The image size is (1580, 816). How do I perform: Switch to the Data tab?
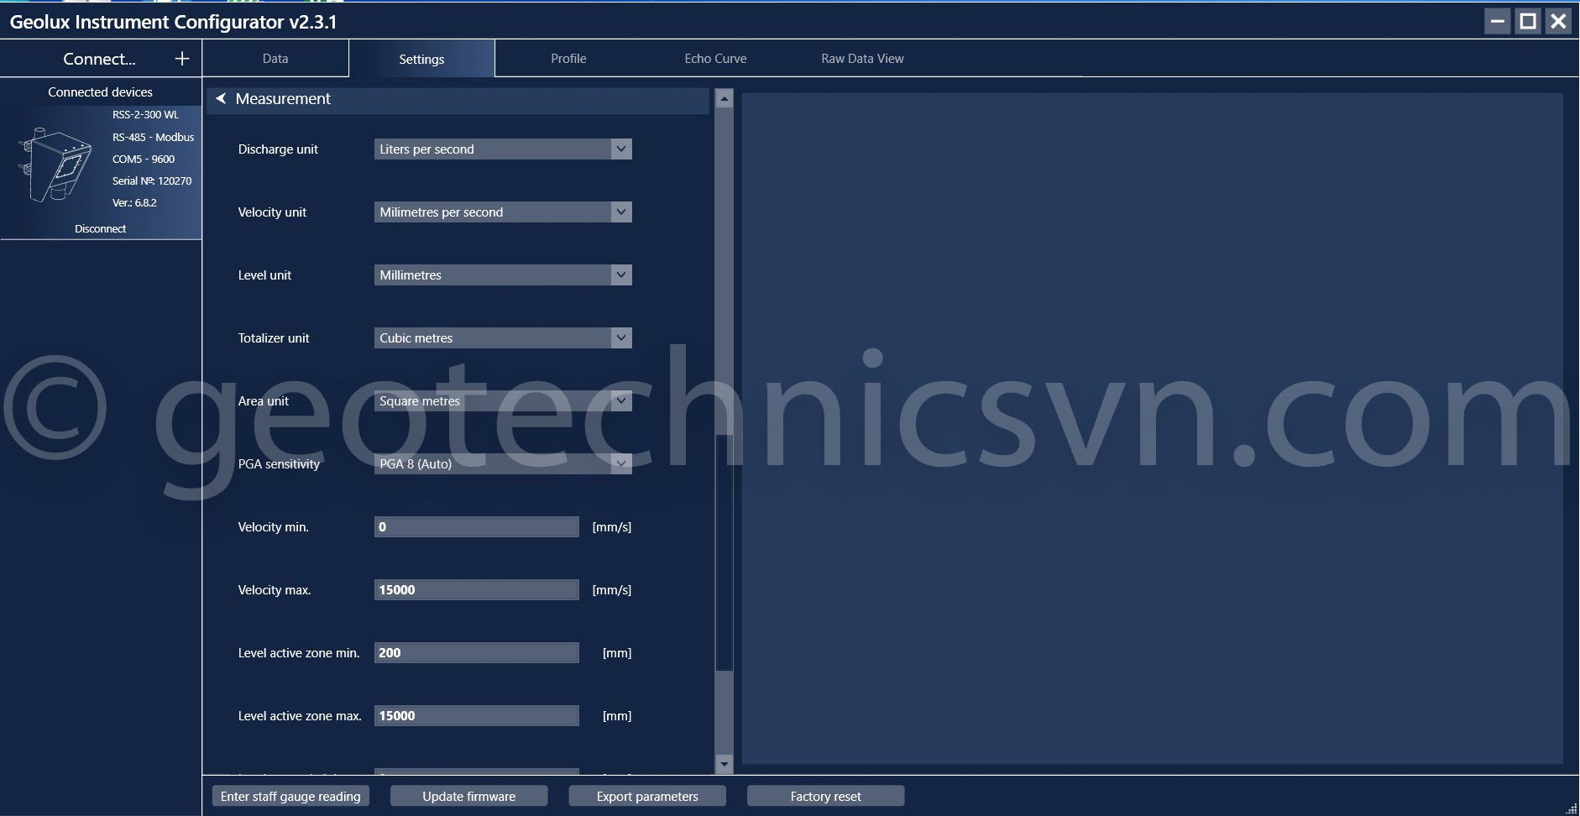click(275, 59)
